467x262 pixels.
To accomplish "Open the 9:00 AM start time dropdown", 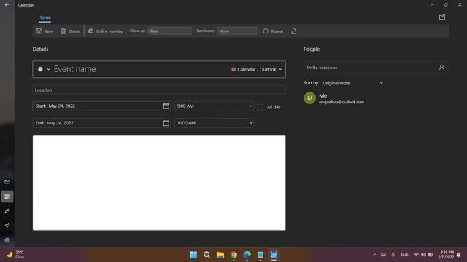I will pyautogui.click(x=214, y=106).
